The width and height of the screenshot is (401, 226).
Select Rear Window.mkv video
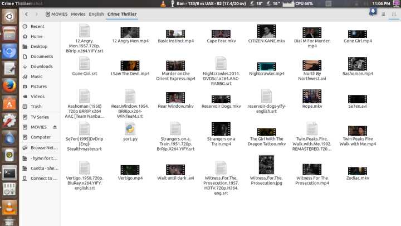click(175, 100)
